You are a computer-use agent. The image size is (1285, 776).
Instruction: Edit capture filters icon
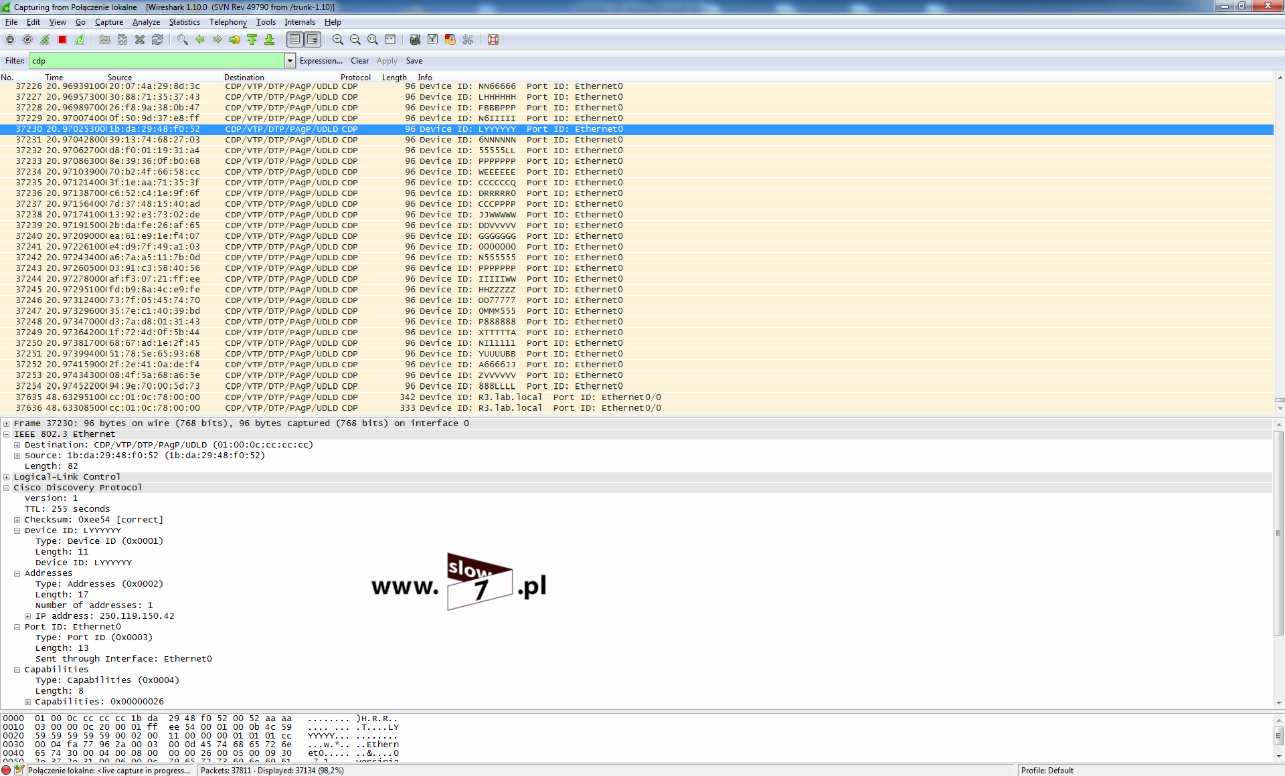click(x=416, y=39)
